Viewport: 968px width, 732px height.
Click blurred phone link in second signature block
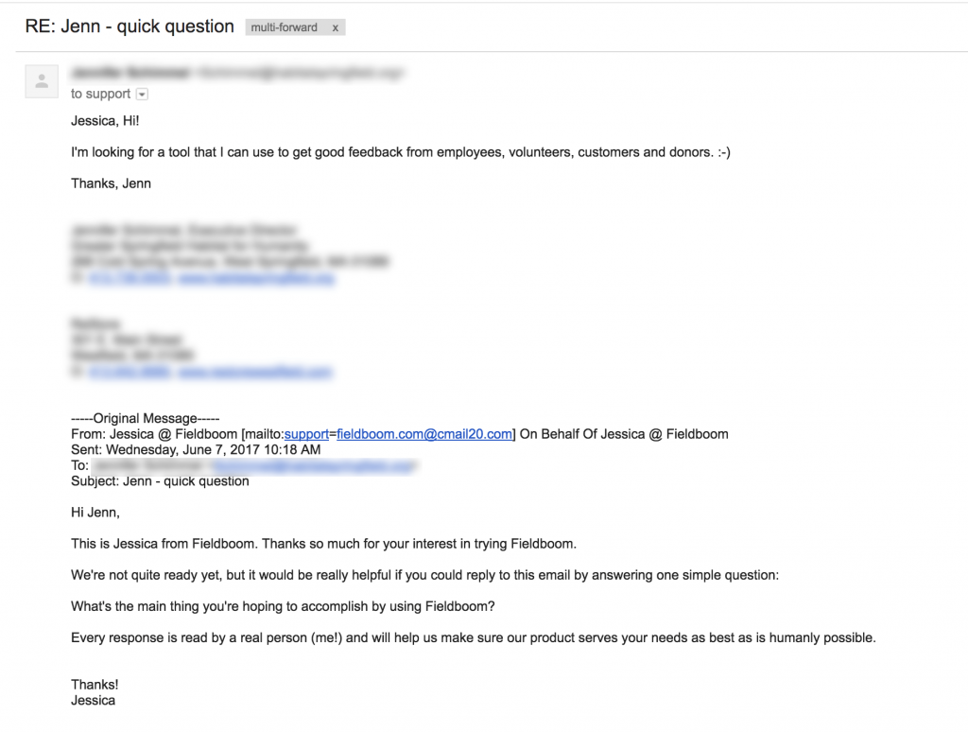click(130, 373)
